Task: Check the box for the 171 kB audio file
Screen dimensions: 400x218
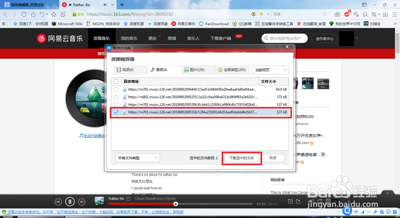Action: [x=116, y=97]
